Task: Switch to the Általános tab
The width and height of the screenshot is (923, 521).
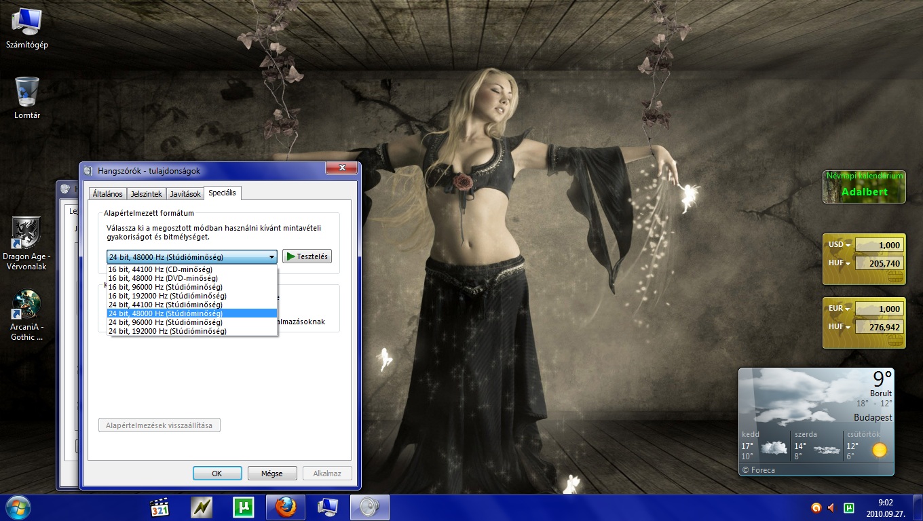Action: click(x=107, y=193)
